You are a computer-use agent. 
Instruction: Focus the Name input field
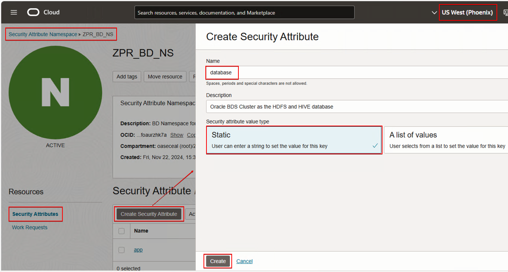click(x=357, y=72)
